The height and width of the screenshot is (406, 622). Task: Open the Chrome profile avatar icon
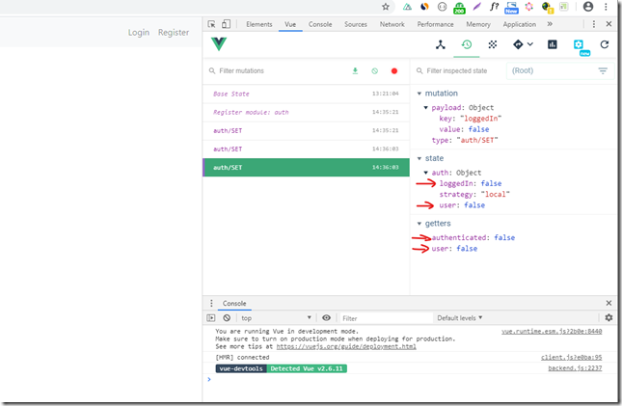pyautogui.click(x=588, y=7)
